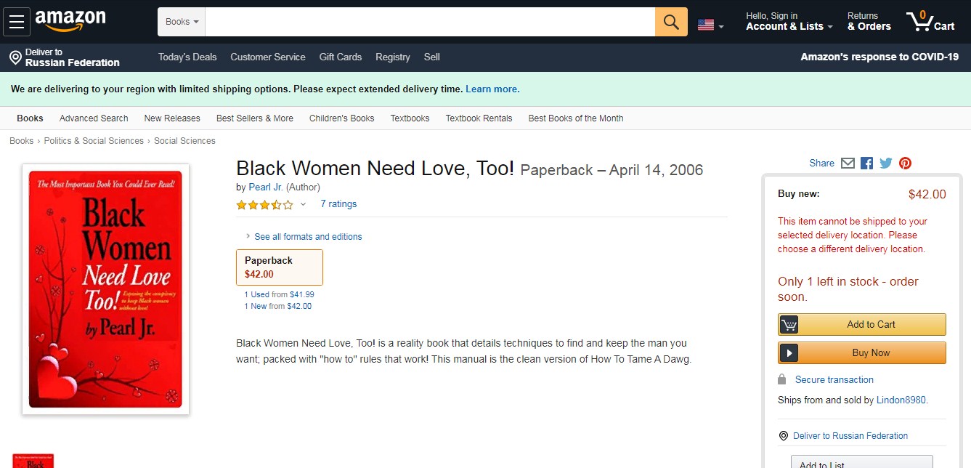Open the 7 ratings link
Image resolution: width=971 pixels, height=468 pixels.
pos(338,204)
